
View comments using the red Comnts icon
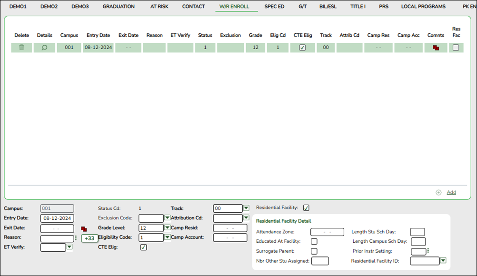coord(435,47)
